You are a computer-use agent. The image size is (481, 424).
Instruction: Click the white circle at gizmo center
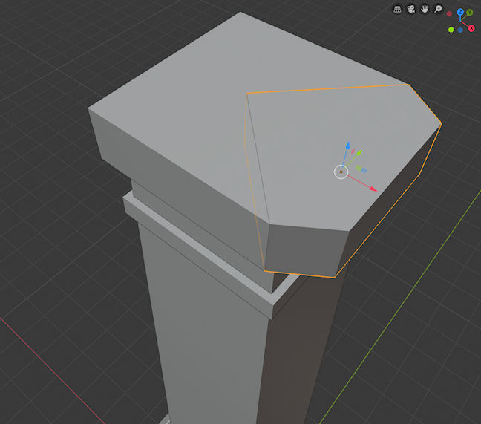[341, 172]
